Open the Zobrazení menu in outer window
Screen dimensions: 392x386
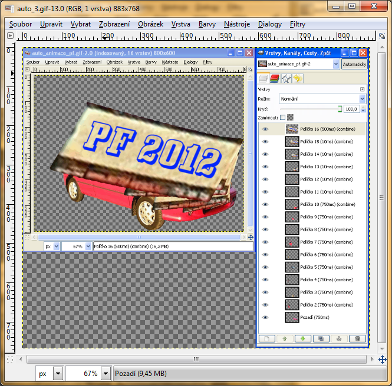click(114, 24)
